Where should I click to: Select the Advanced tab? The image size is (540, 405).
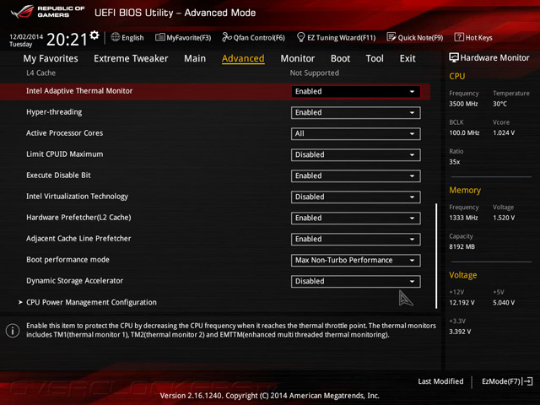(243, 58)
